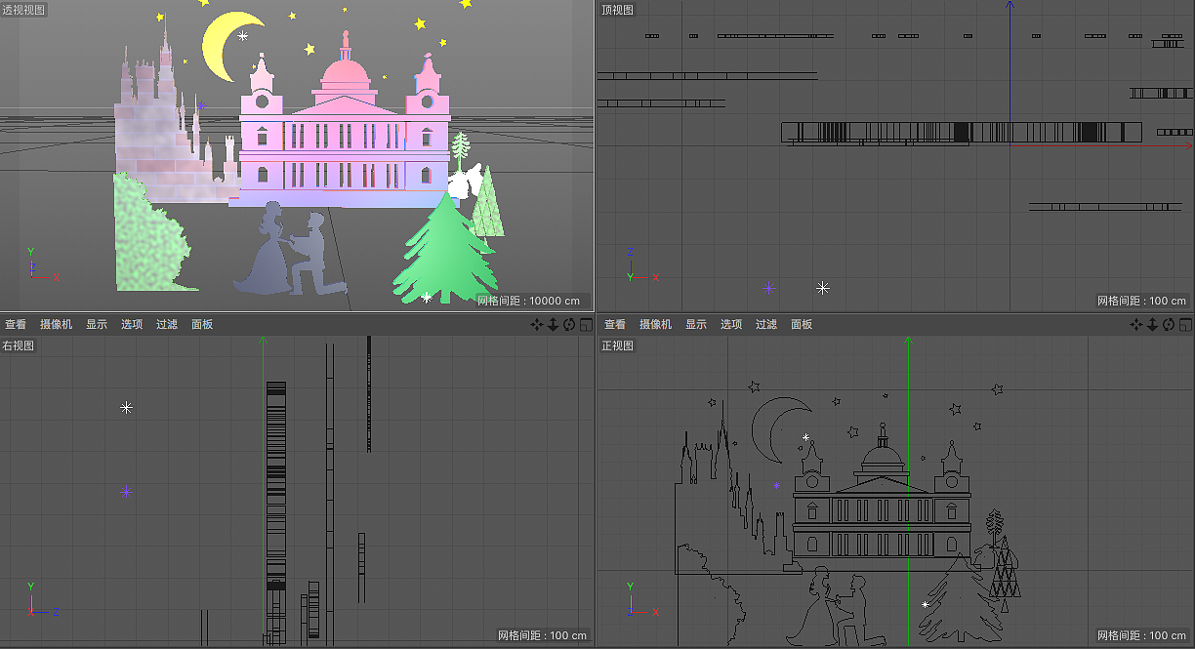
Task: Click the axis gizmo in the top view
Action: pyautogui.click(x=640, y=265)
